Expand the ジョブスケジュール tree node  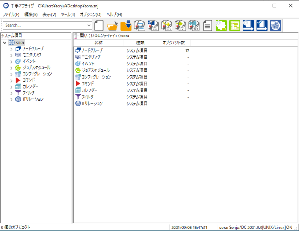point(11,68)
